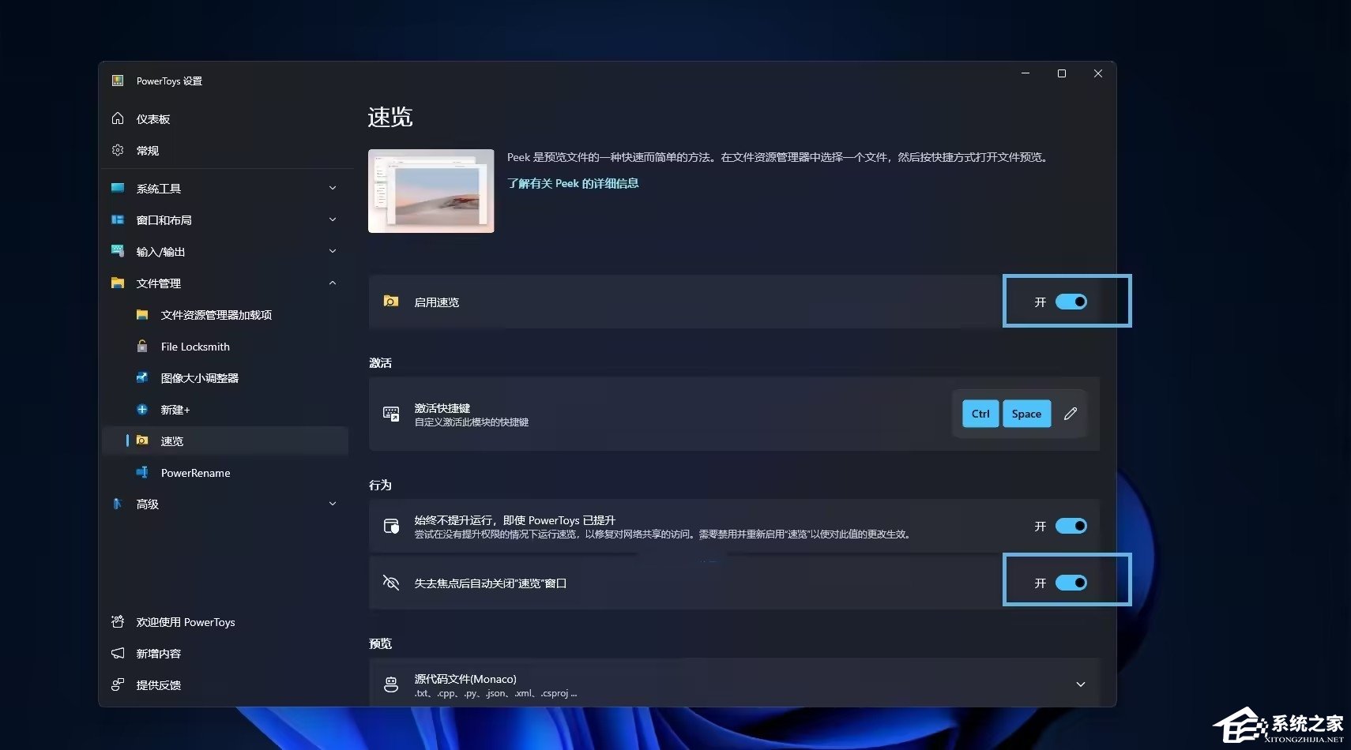Image resolution: width=1351 pixels, height=750 pixels.
Task: Click the shortcut description (自定义激活此模块的快捷键)
Action: click(x=472, y=422)
